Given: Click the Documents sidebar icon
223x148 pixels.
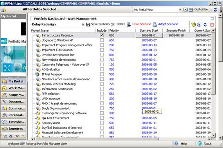Looking at the screenshot, I should click(4, 102).
